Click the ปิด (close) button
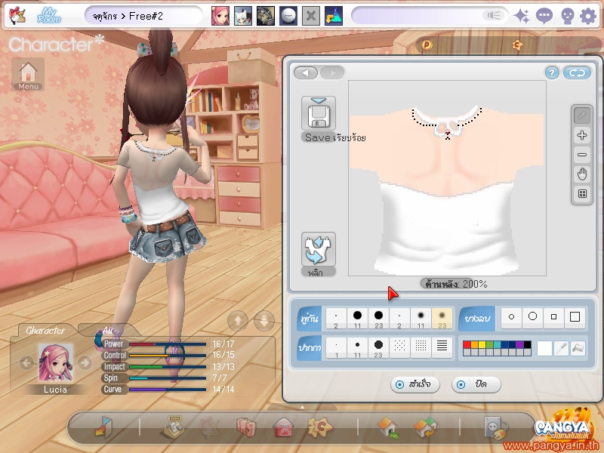604x453 pixels. (x=476, y=384)
